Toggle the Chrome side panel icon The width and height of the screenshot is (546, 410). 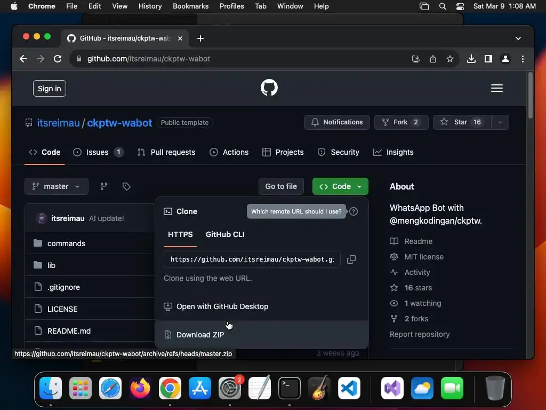coord(488,59)
